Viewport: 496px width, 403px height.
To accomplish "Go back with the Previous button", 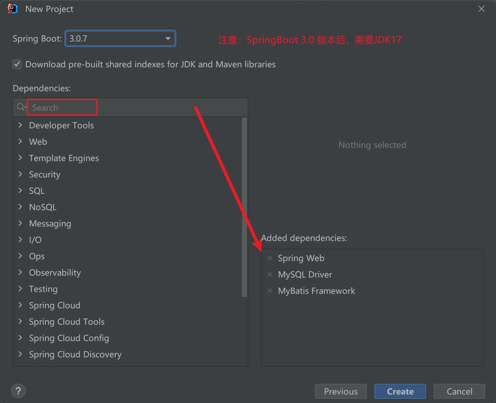I will pos(341,391).
